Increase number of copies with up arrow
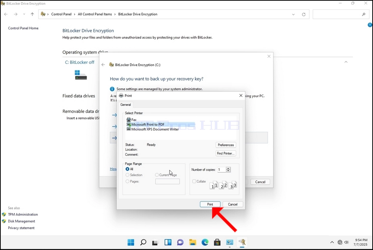Viewport: 373px width, 250px height. click(228, 168)
